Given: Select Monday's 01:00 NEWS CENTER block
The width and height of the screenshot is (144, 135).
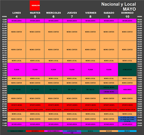Looking at the screenshot, I should (17, 32).
